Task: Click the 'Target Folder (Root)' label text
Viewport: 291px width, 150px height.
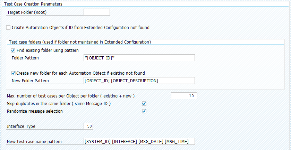Action: [27, 12]
